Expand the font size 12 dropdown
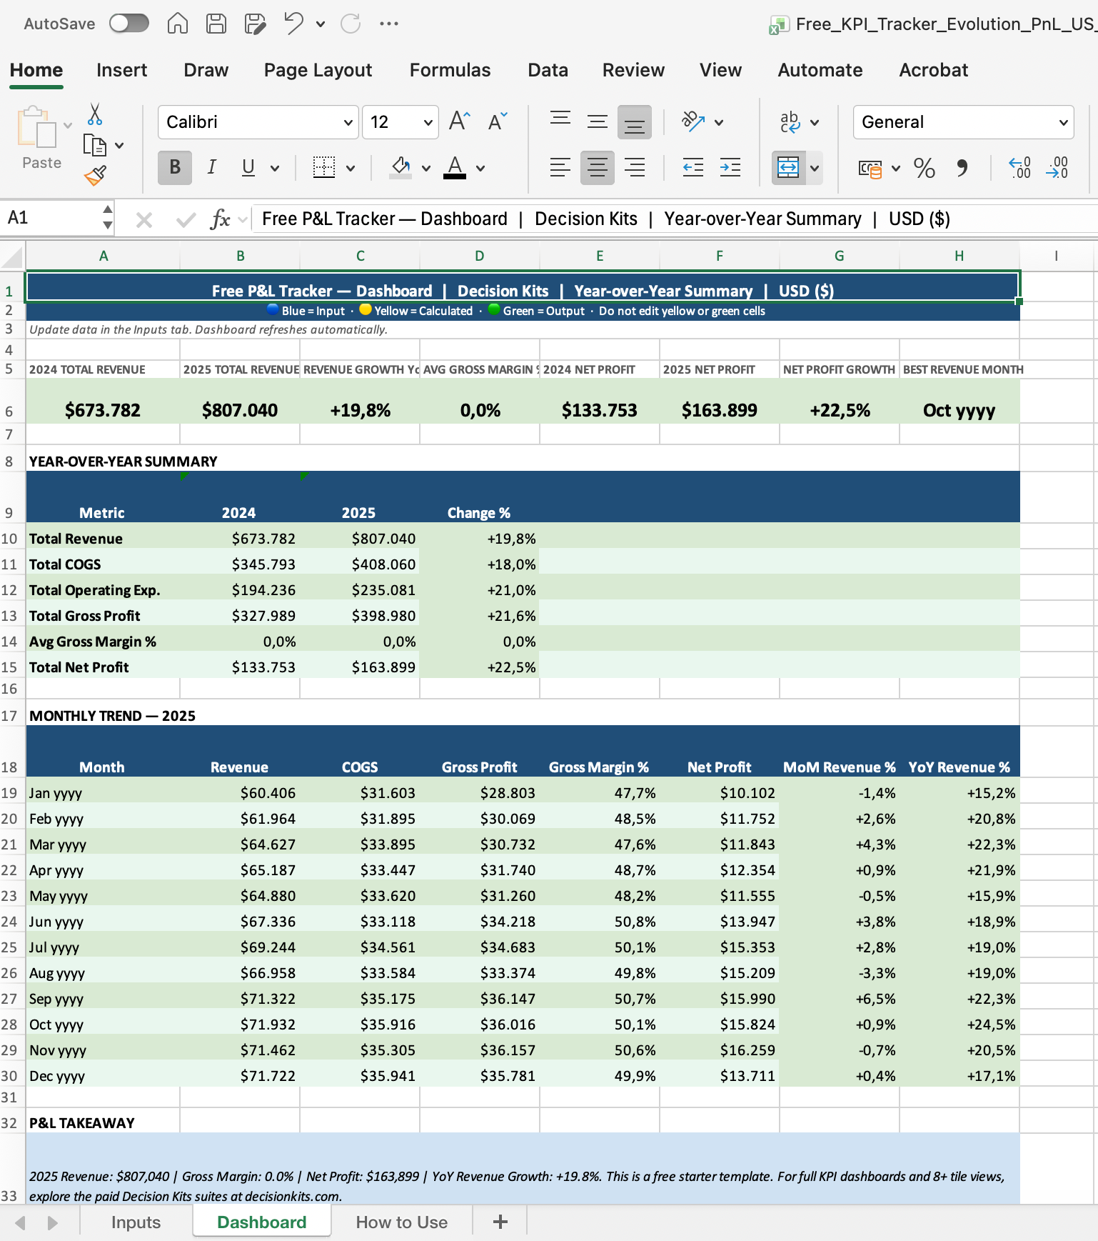Viewport: 1098px width, 1241px height. tap(428, 122)
